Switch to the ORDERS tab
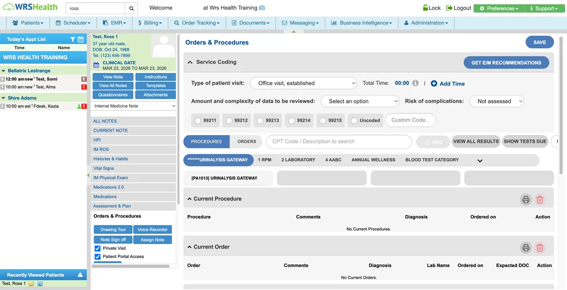The image size is (567, 290). pyautogui.click(x=246, y=141)
